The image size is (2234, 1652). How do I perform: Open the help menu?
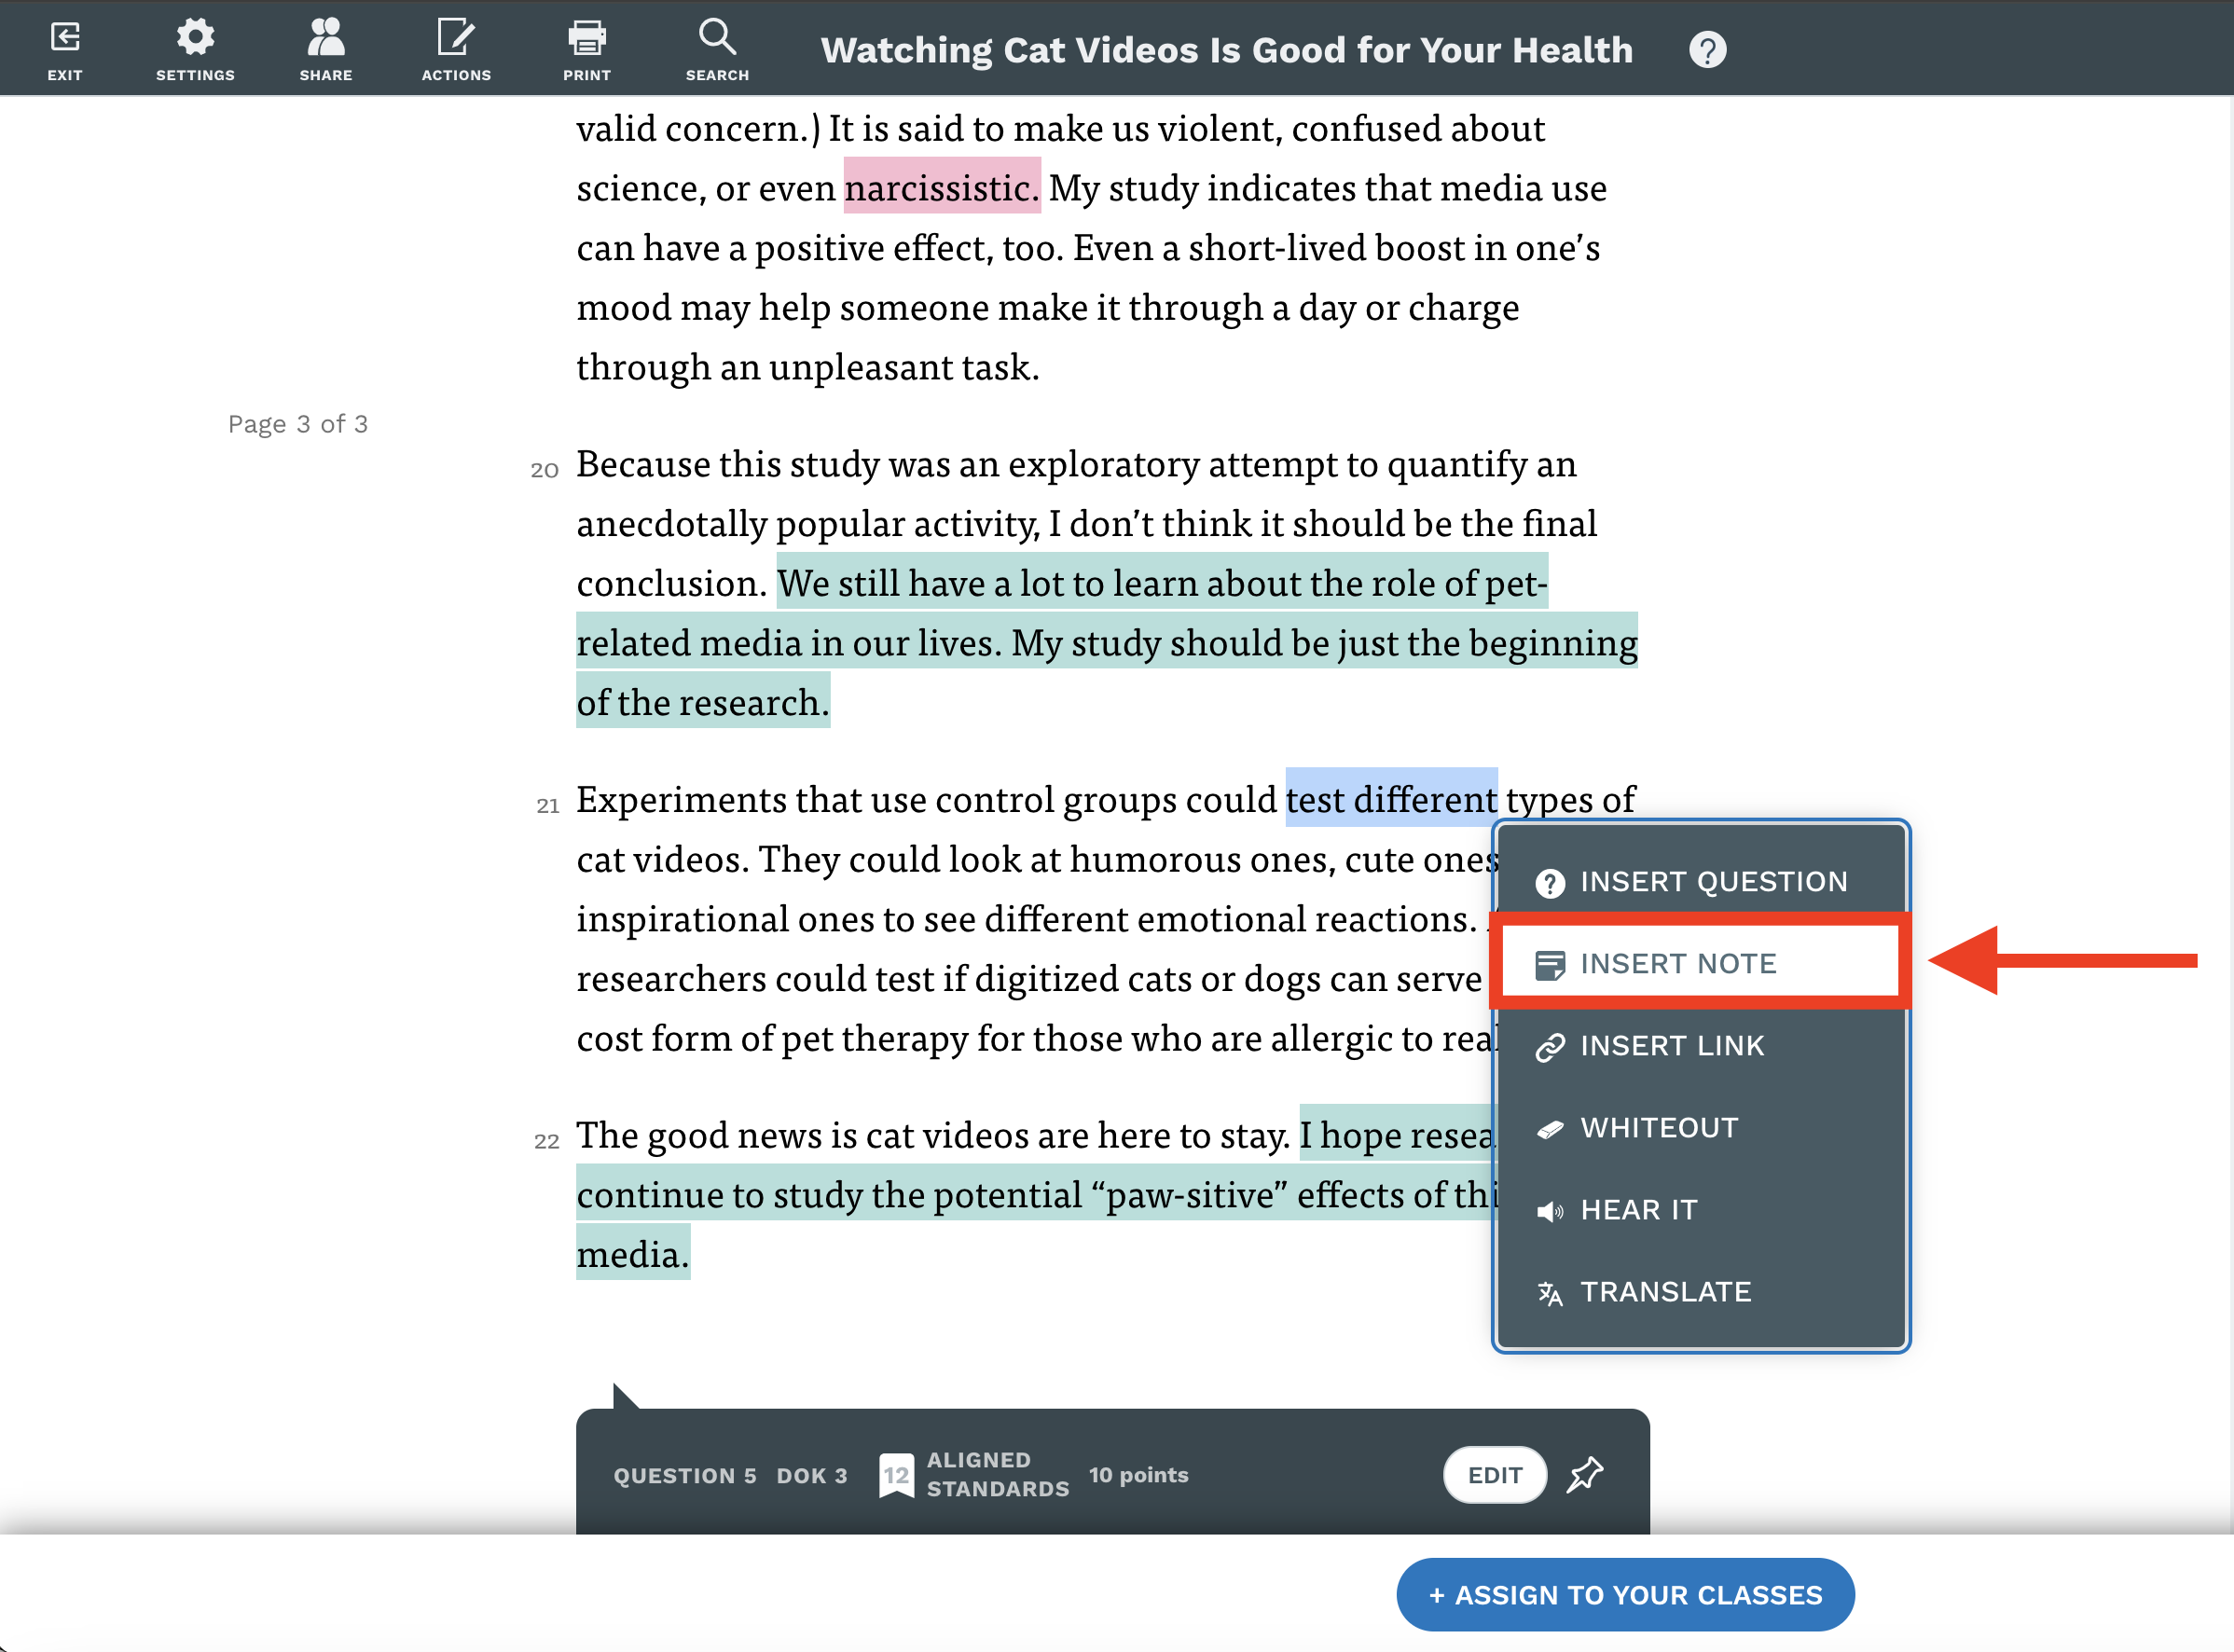1708,48
